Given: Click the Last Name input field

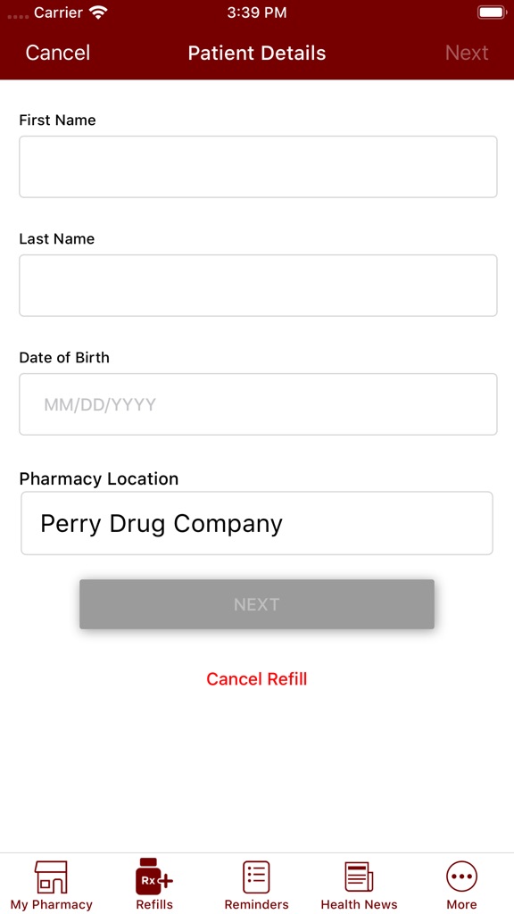Looking at the screenshot, I should (257, 285).
